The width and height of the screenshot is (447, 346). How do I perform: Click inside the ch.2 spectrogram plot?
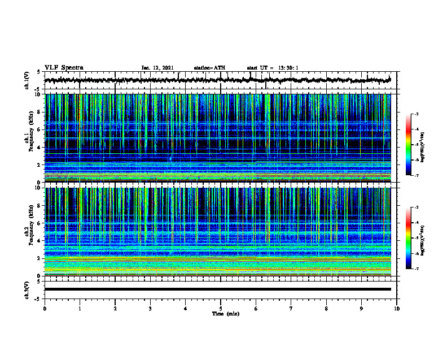218,232
